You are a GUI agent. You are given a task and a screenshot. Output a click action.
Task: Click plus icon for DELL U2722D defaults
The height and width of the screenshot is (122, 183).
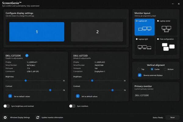click(x=78, y=96)
